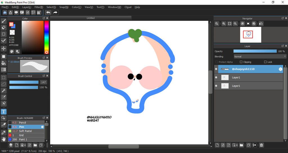Click the cloud save icon in top toolbar
Screen dimensions: 288x153
click(x=5, y=12)
